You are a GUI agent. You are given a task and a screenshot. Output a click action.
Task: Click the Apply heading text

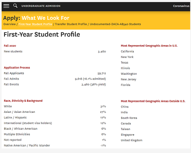12,18
